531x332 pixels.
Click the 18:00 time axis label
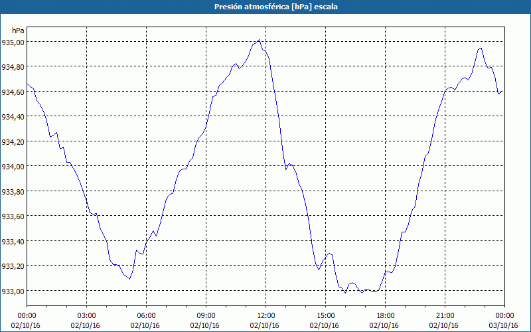point(385,316)
